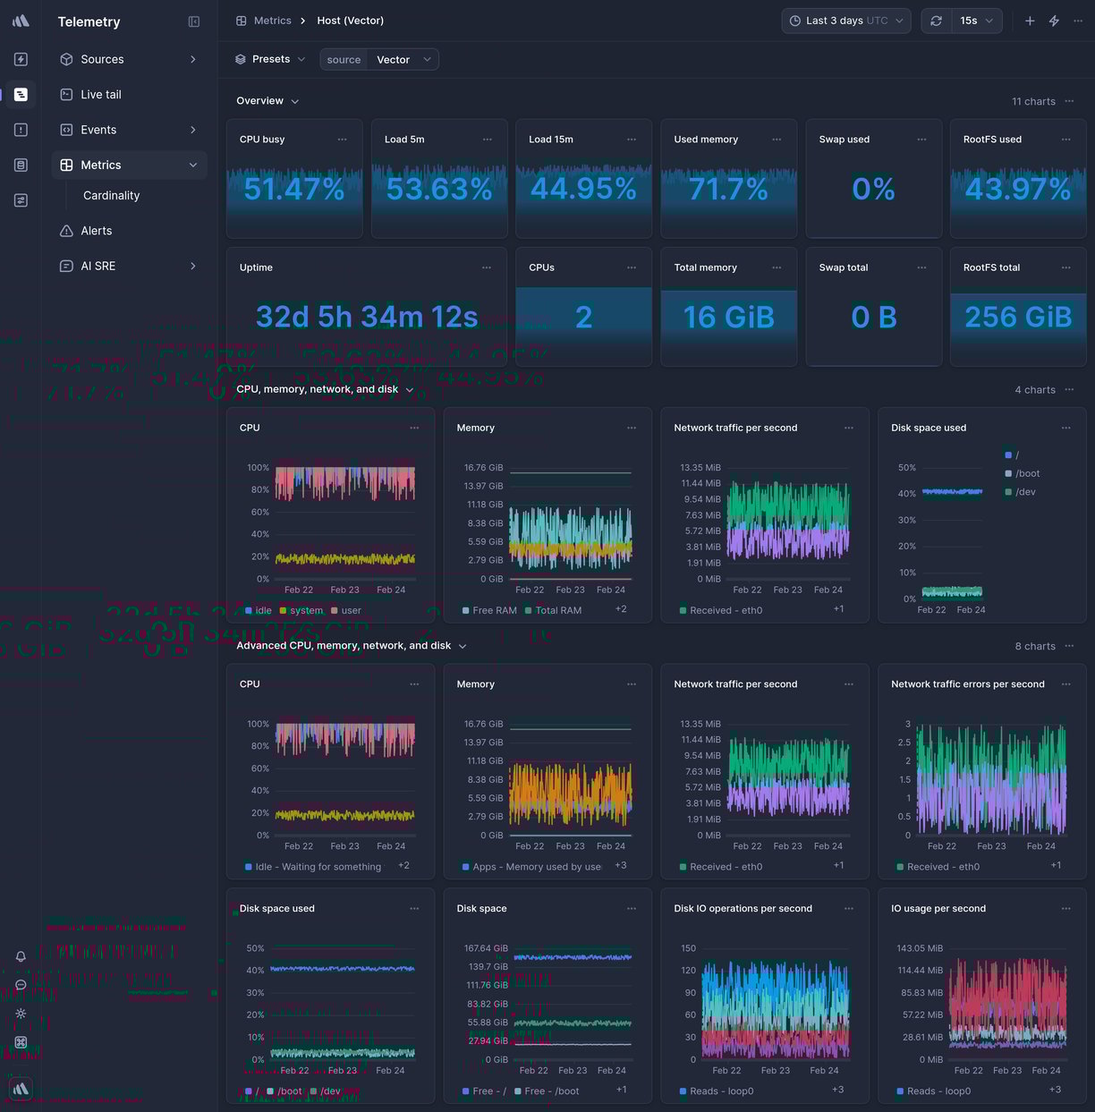1095x1112 pixels.
Task: Click the sun theme icon in the left rail
Action: [x=21, y=1014]
